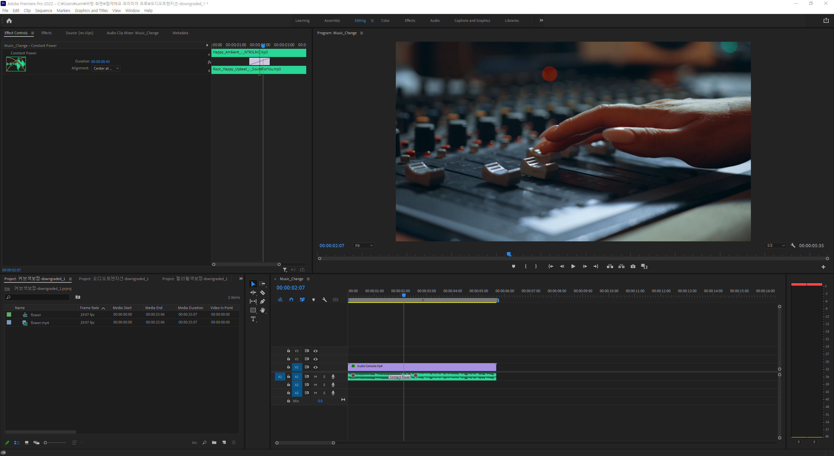Open the Sequence menu
This screenshot has width=834, height=456.
(43, 10)
